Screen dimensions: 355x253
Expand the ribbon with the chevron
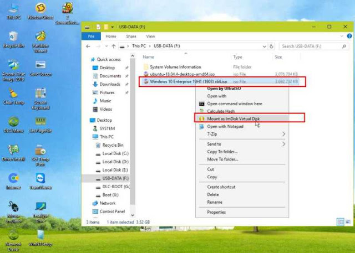(x=342, y=36)
